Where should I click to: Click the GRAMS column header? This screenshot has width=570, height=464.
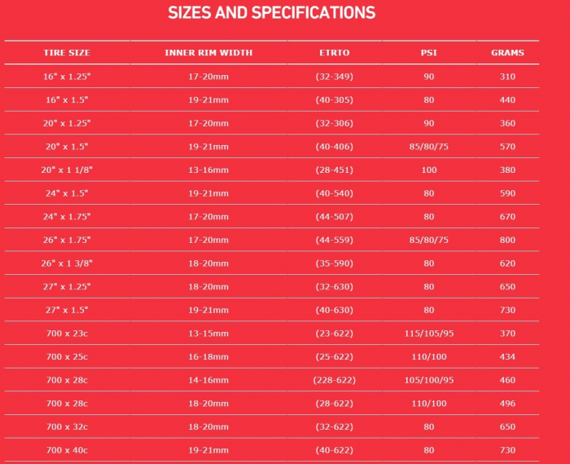pyautogui.click(x=507, y=53)
